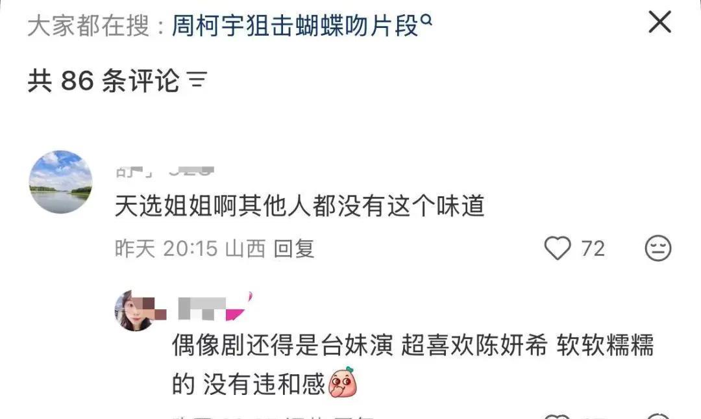Open the sort icon beside 共 86 条评论
Screen dimensions: 701x419
pyautogui.click(x=197, y=80)
